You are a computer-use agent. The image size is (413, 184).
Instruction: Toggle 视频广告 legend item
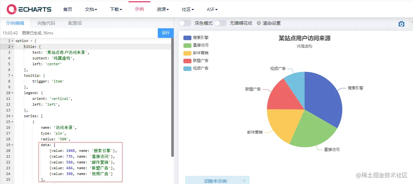click(x=196, y=68)
